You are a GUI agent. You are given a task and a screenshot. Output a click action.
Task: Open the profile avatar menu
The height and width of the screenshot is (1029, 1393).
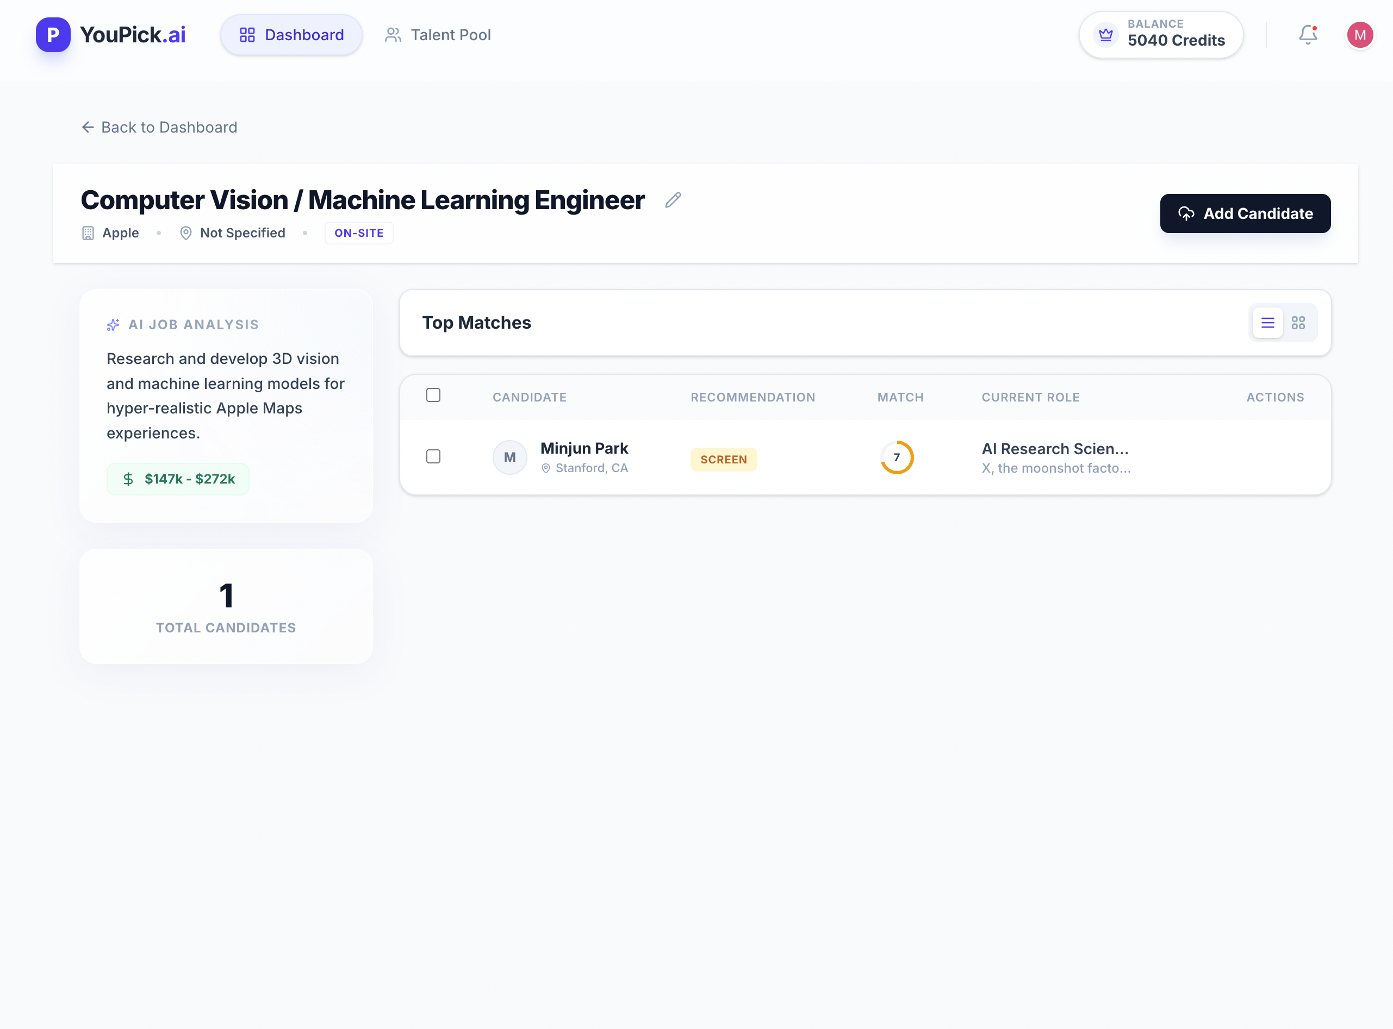1360,34
